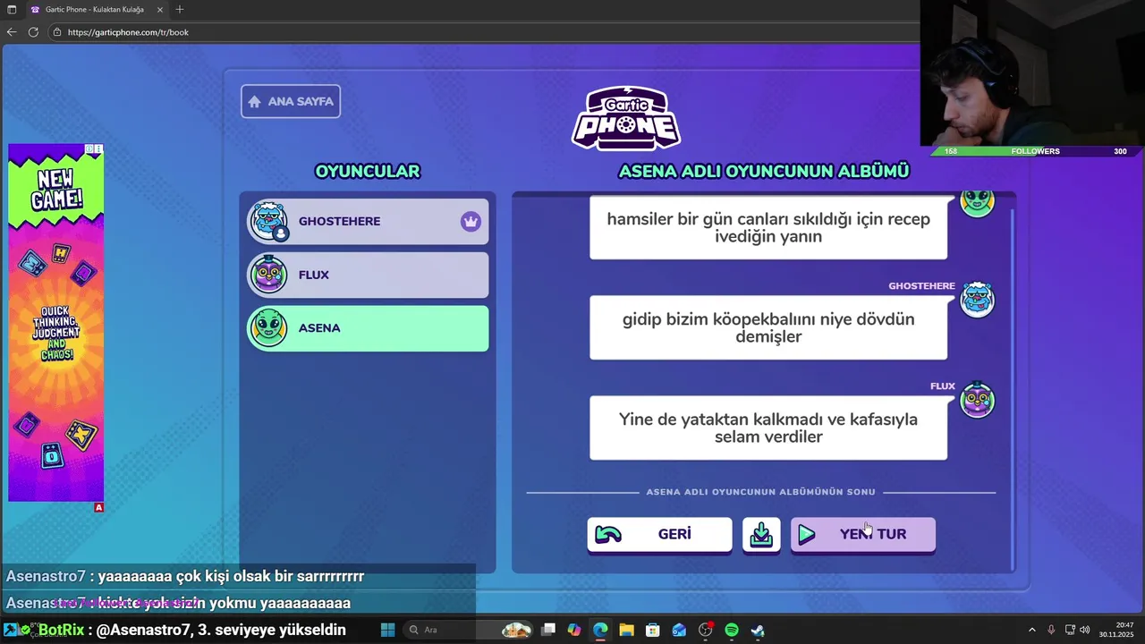Click the taskbar search box Ara
This screenshot has width=1145, height=644.
[x=467, y=630]
